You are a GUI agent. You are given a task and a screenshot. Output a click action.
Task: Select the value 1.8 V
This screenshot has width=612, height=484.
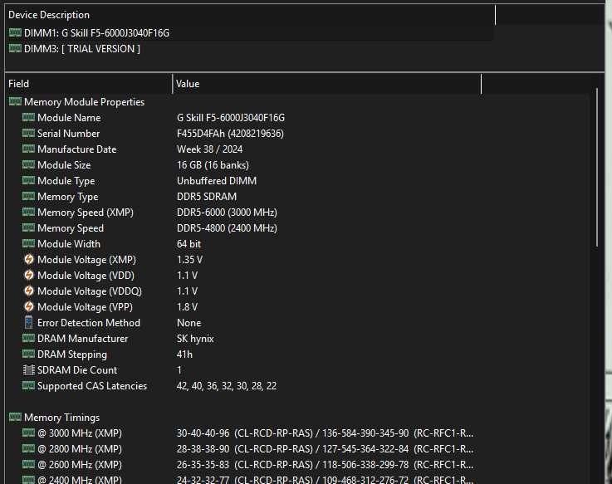tap(187, 307)
